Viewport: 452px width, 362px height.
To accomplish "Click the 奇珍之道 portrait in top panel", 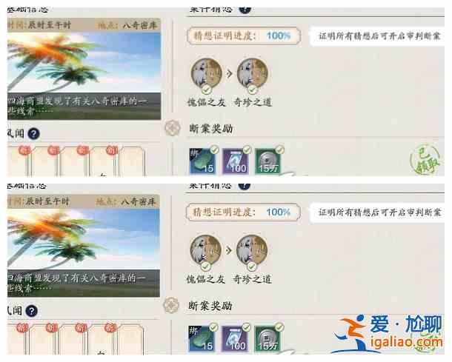I will pos(253,73).
